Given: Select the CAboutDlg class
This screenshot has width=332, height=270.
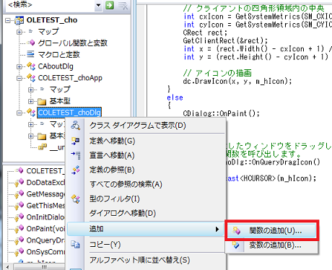Looking at the screenshot, I should 56,66.
